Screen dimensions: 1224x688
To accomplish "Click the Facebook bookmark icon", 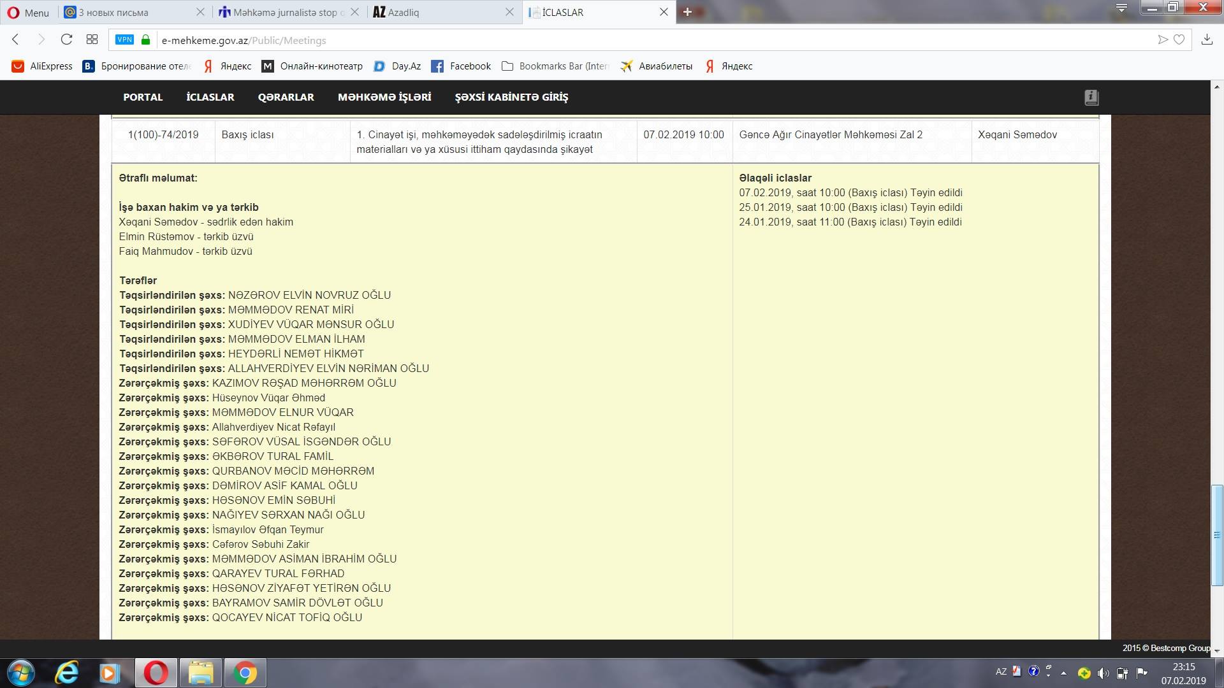I will [437, 66].
